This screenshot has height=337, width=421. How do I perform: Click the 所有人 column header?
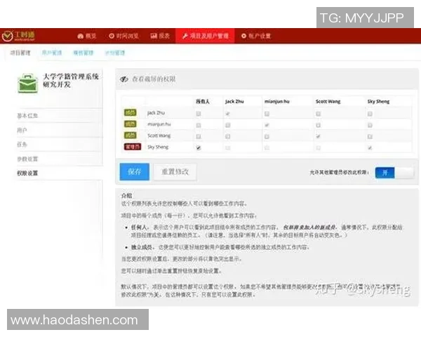tap(203, 101)
